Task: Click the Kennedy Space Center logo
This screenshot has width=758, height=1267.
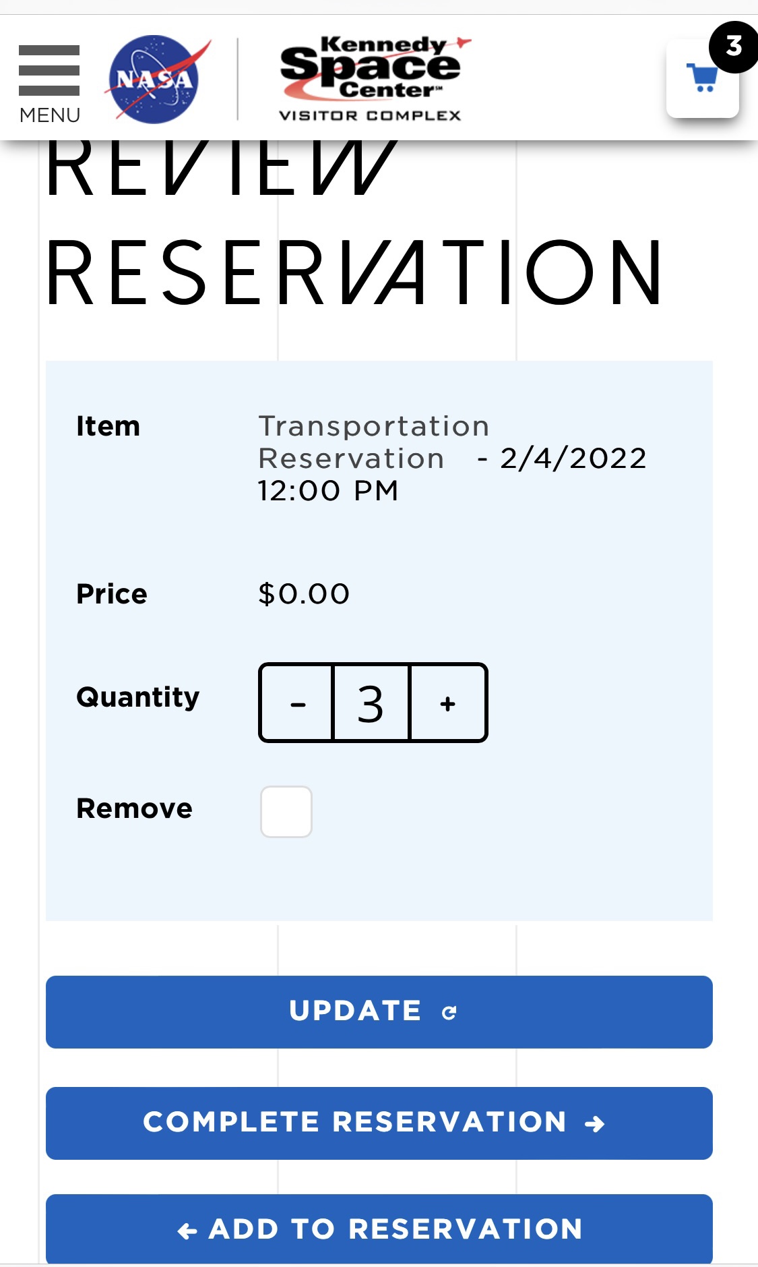Action: 371,79
